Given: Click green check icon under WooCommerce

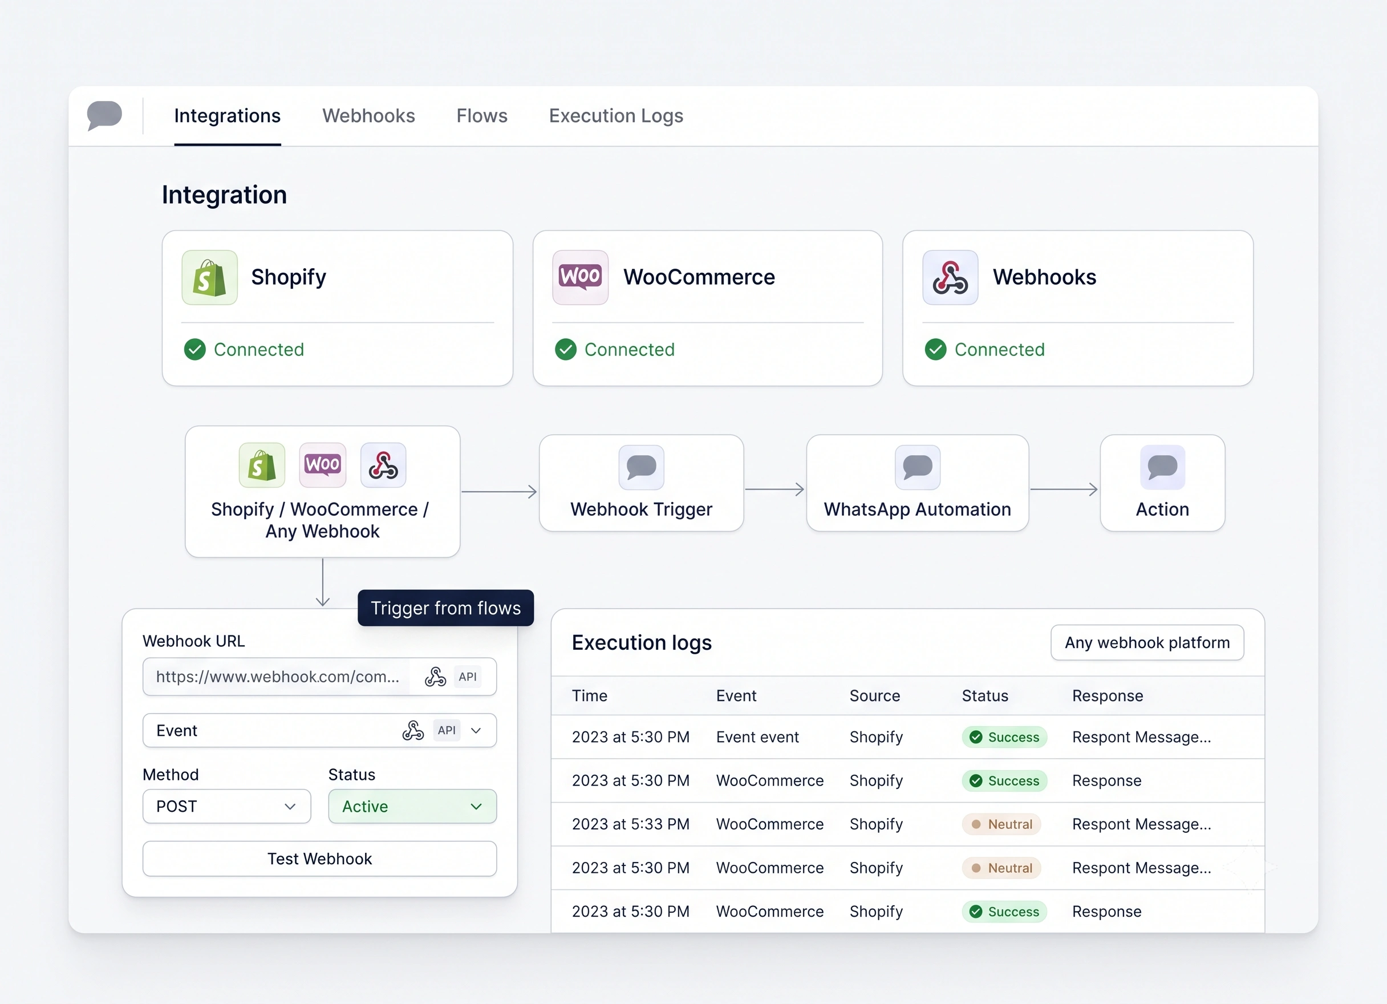Looking at the screenshot, I should pyautogui.click(x=566, y=349).
